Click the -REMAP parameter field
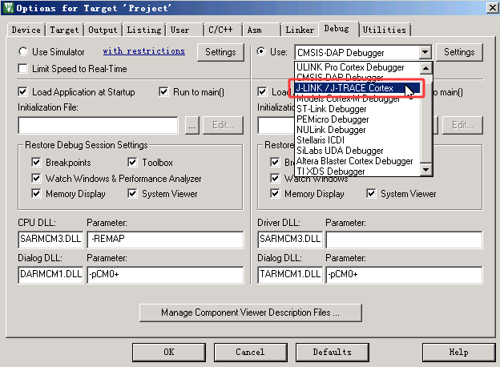This screenshot has width=500, height=367. (165, 240)
